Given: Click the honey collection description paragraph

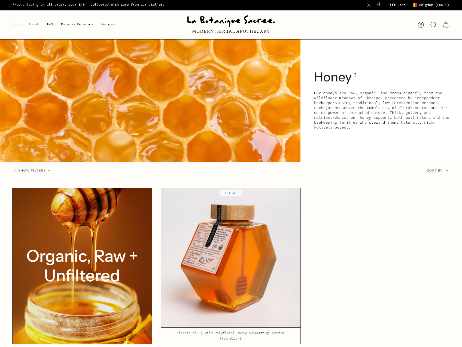Looking at the screenshot, I should coord(381,110).
